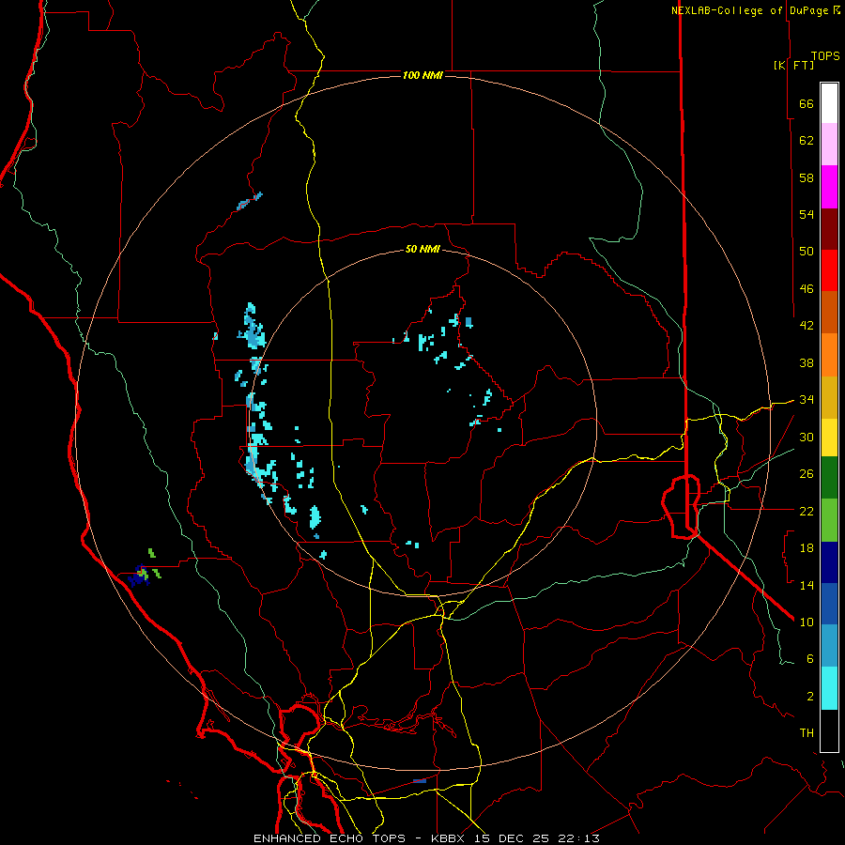Select the light orange legend swatch

pyautogui.click(x=829, y=355)
